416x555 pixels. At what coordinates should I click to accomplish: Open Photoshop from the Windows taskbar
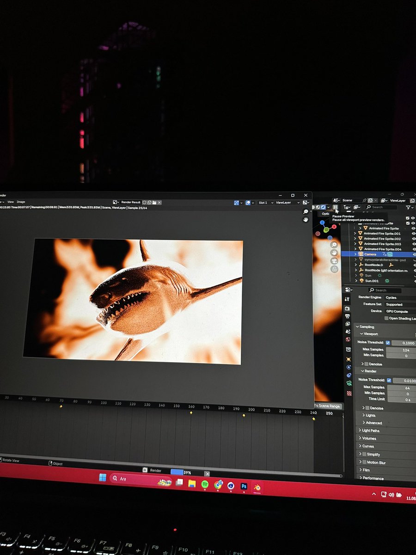coord(244,486)
